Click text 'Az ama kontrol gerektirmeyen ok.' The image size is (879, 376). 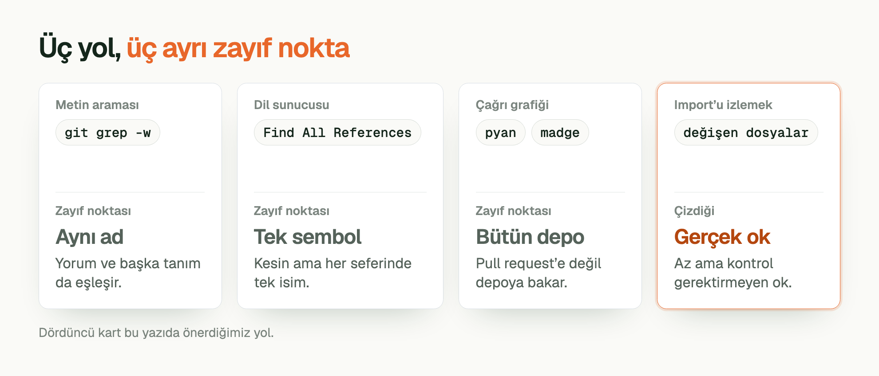click(x=733, y=273)
